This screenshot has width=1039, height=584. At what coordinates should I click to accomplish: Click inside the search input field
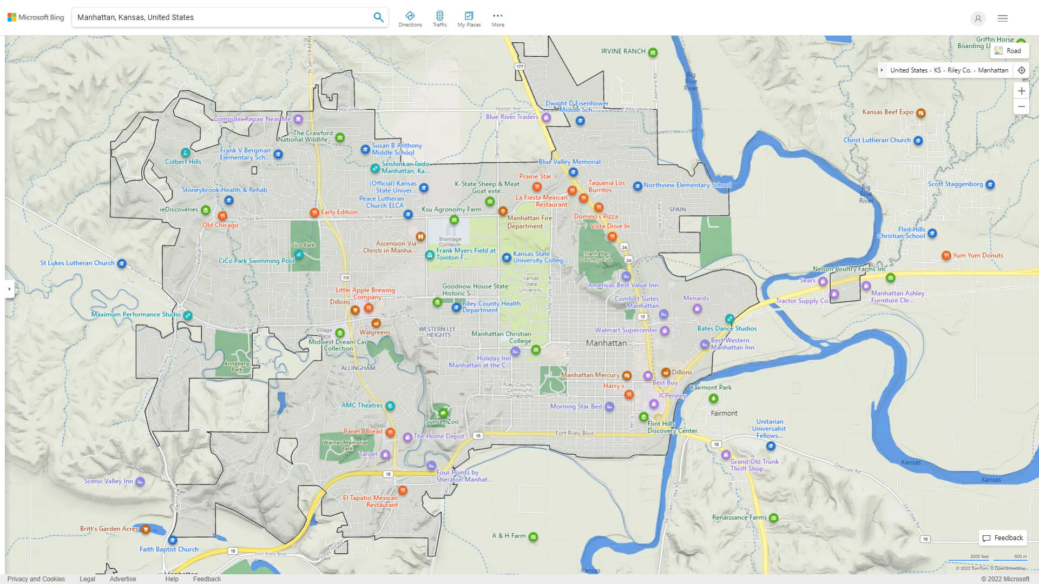click(216, 17)
